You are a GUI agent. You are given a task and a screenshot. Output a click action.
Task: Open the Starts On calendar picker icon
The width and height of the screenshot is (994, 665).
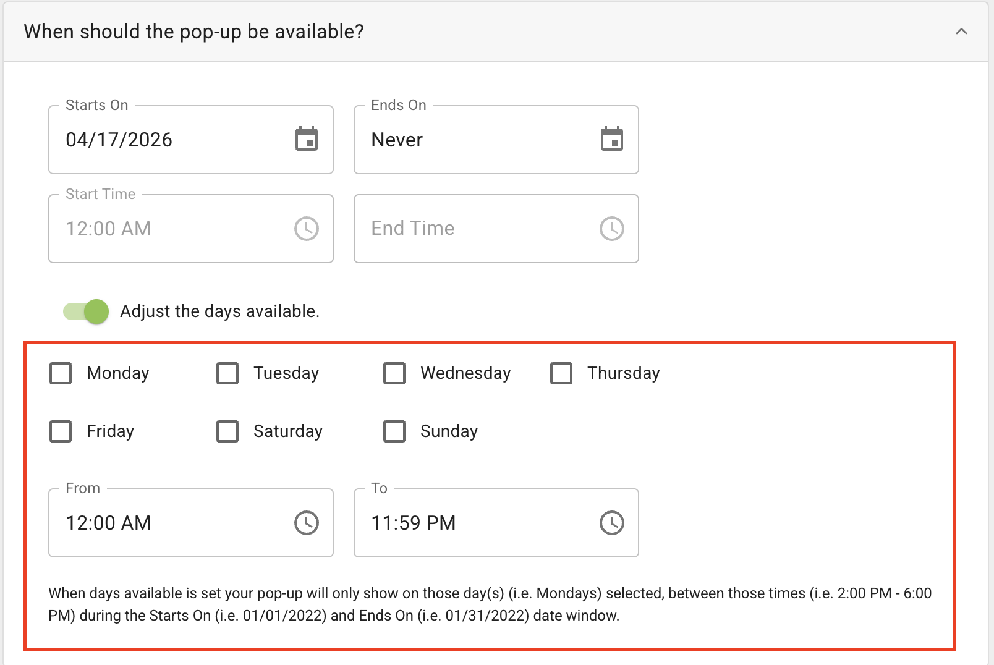point(306,139)
